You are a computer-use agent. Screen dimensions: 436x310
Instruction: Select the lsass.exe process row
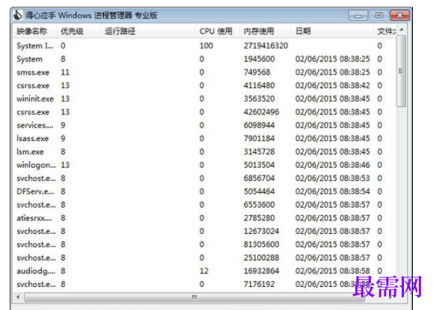point(205,139)
